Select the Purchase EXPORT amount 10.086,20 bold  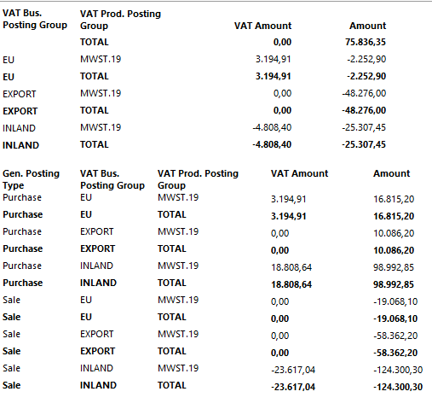tap(394, 250)
